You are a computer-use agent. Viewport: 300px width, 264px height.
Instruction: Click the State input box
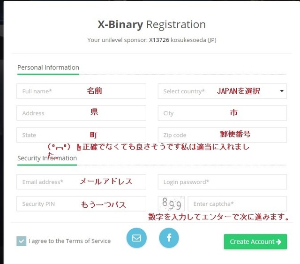(81, 135)
